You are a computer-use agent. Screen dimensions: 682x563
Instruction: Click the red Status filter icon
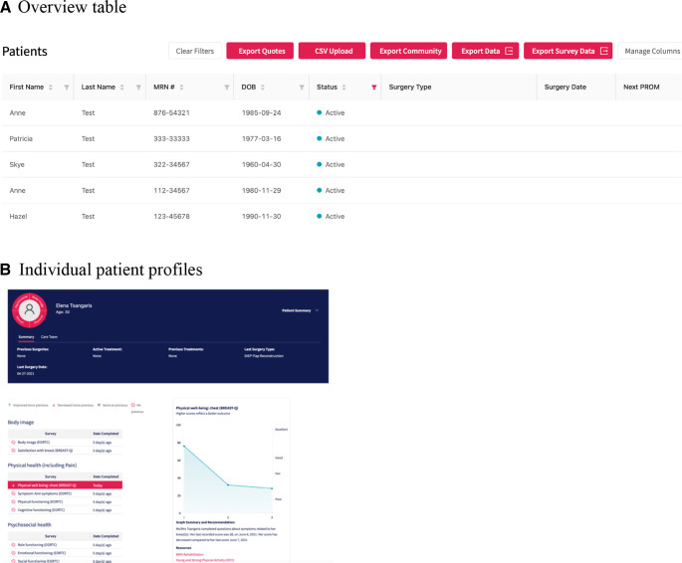click(x=373, y=88)
